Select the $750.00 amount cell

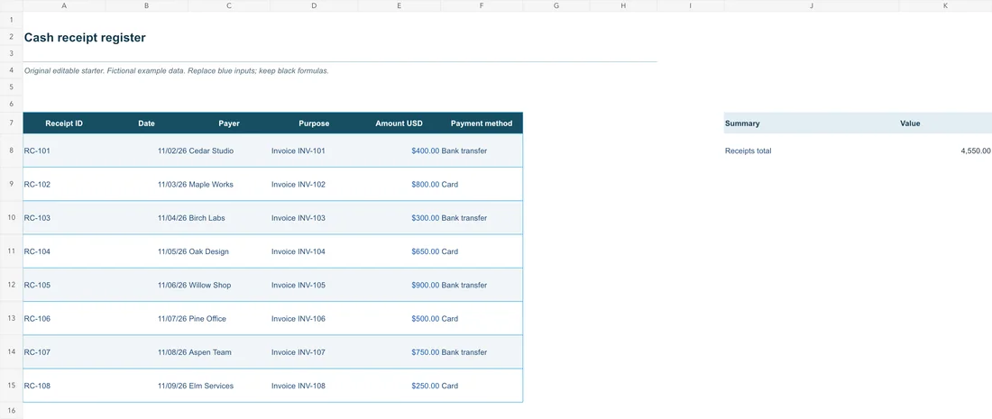pyautogui.click(x=399, y=352)
